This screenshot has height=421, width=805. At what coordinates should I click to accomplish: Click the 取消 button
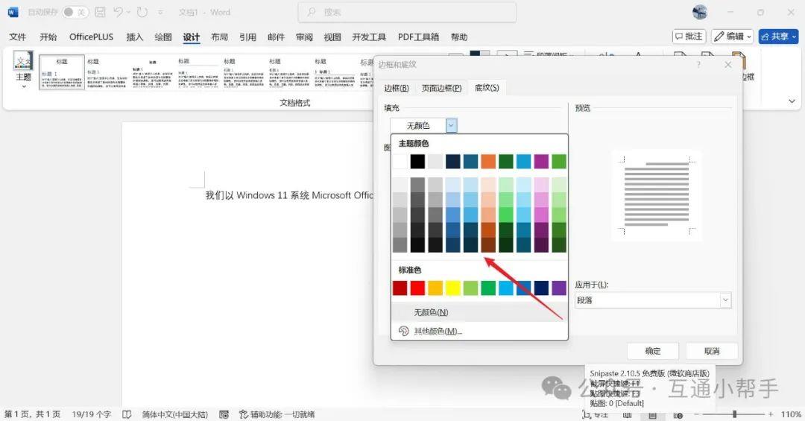pos(712,351)
